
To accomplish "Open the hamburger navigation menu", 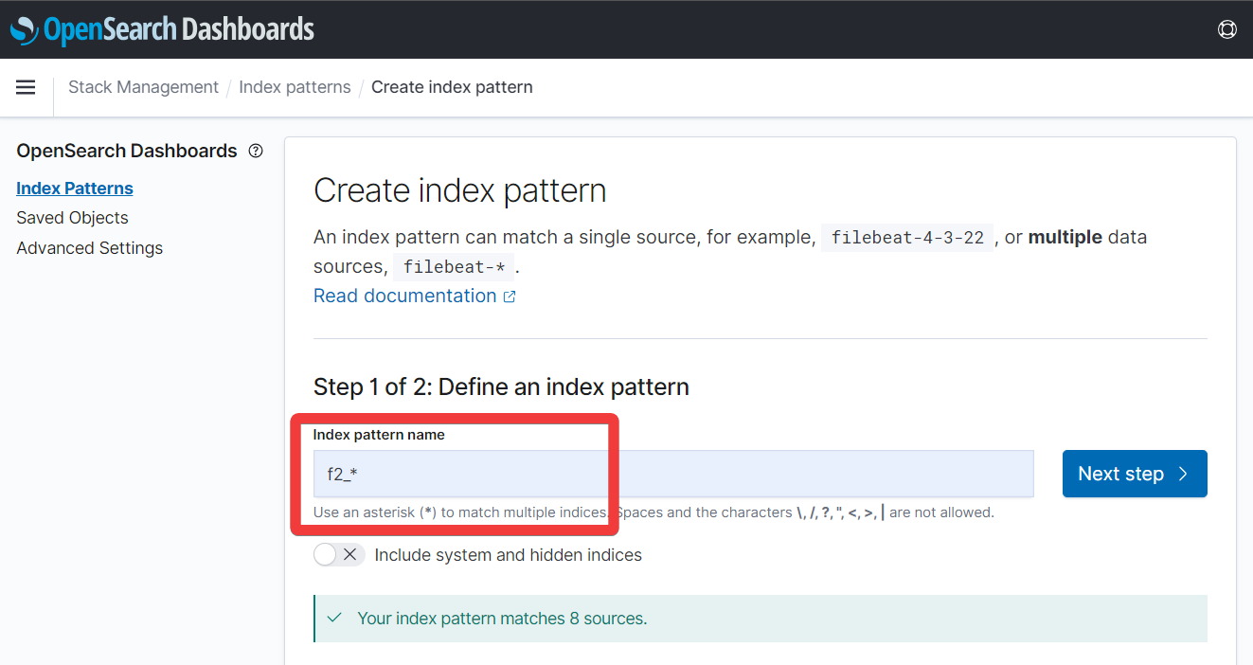I will tap(26, 87).
